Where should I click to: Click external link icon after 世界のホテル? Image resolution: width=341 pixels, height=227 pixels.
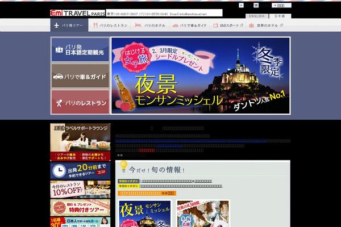click(x=281, y=25)
